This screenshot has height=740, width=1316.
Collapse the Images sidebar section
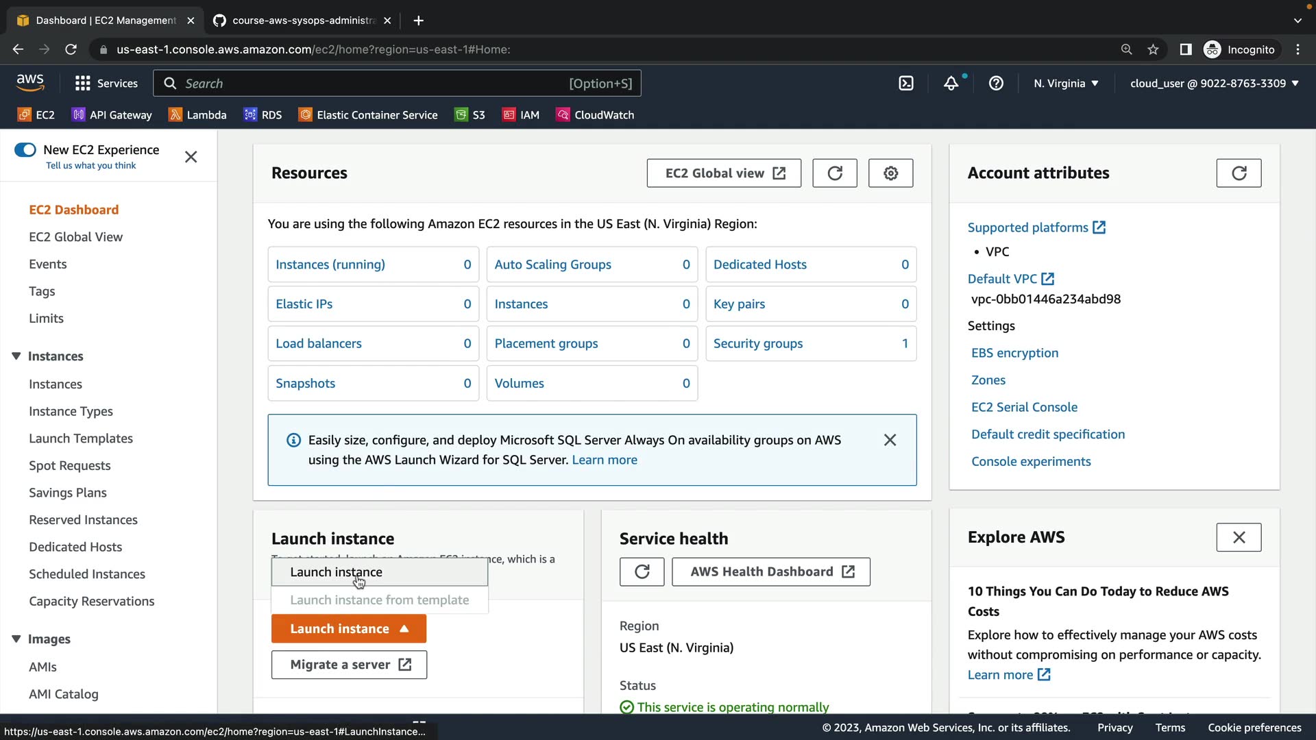point(16,639)
